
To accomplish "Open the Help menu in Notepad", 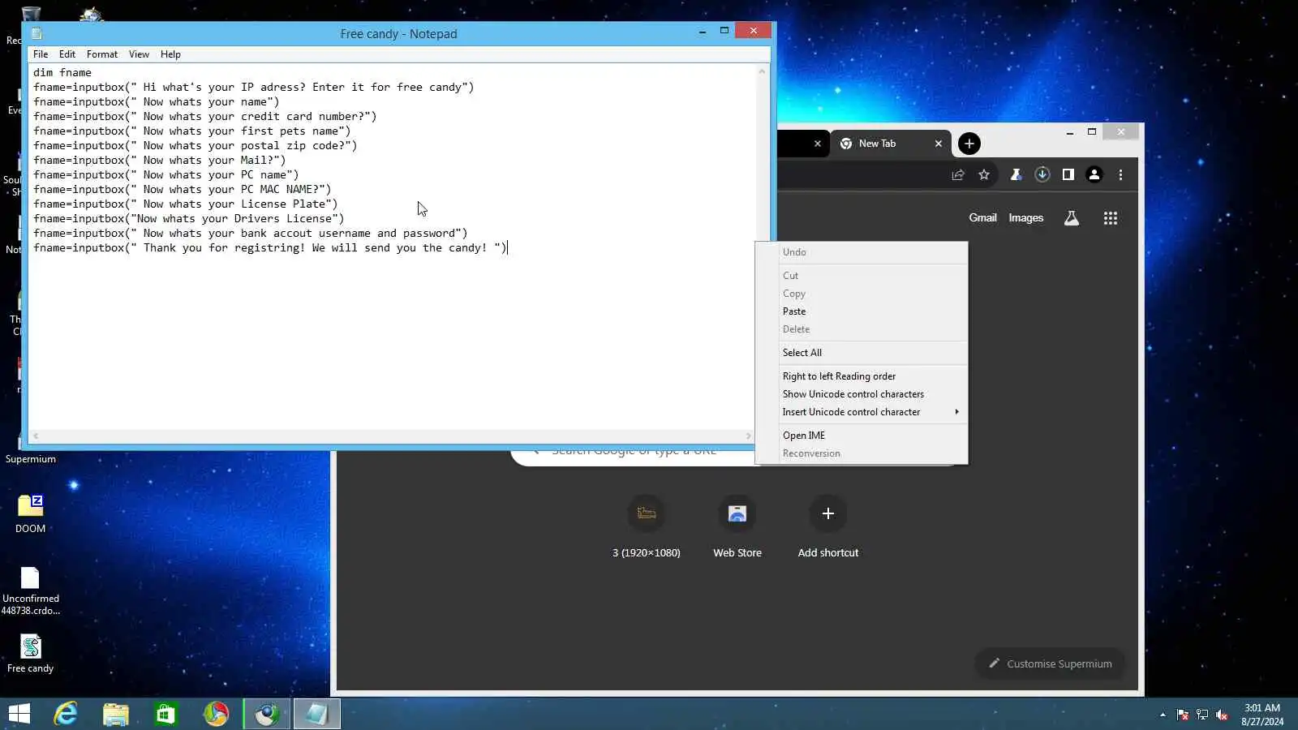I will [170, 54].
